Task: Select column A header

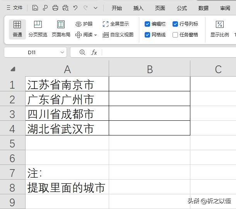Action: (x=67, y=70)
